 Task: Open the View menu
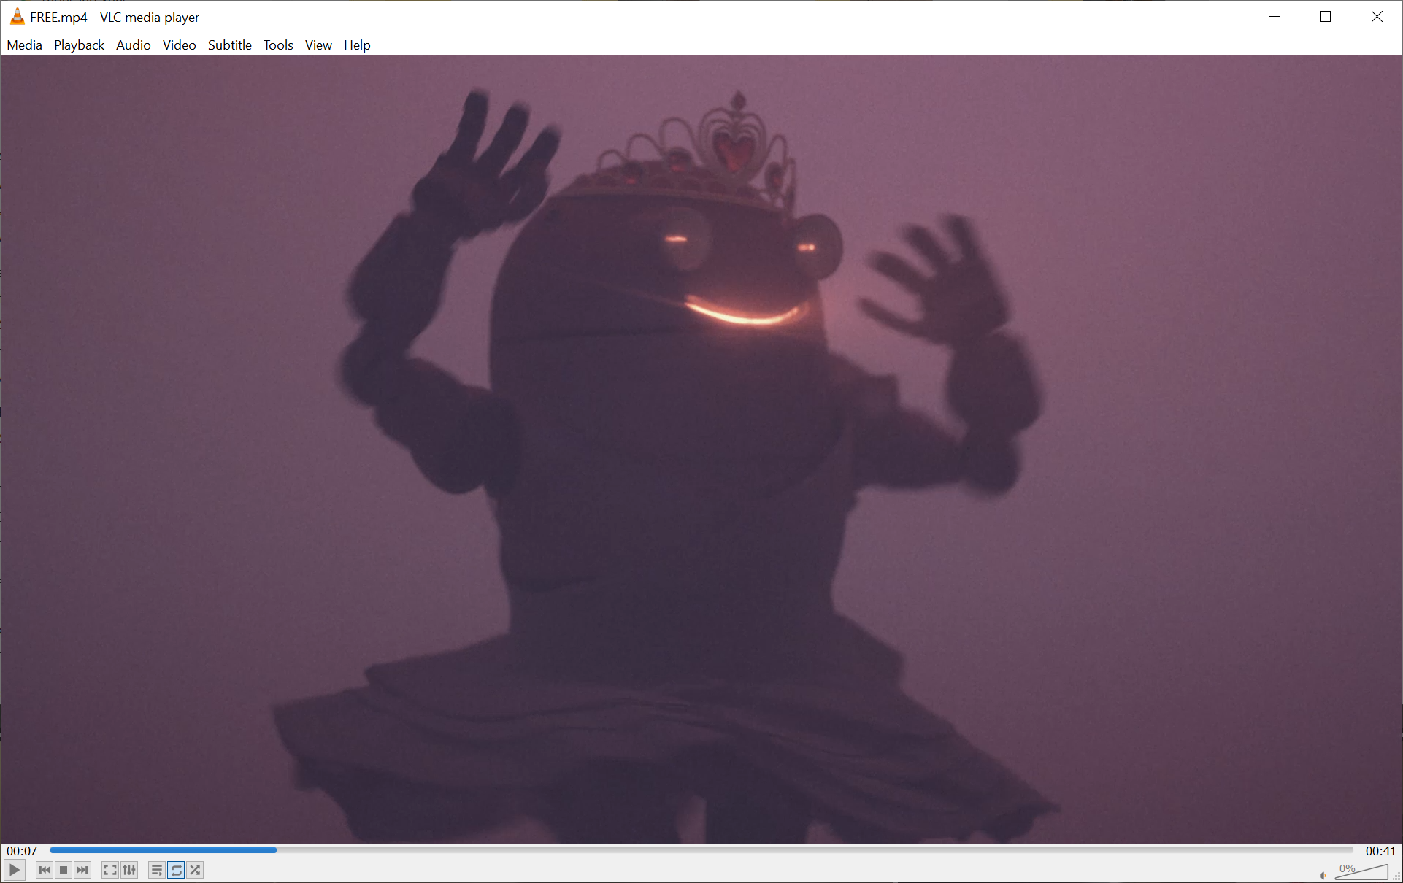(x=318, y=45)
